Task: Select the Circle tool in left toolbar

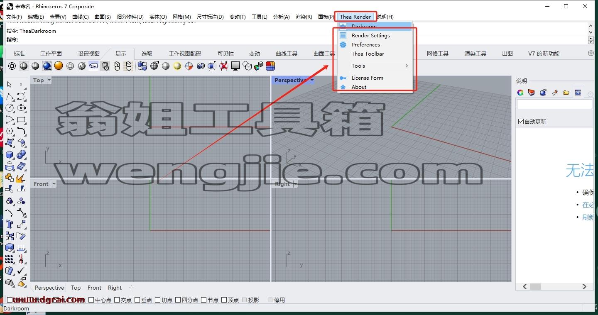Action: pyautogui.click(x=10, y=108)
